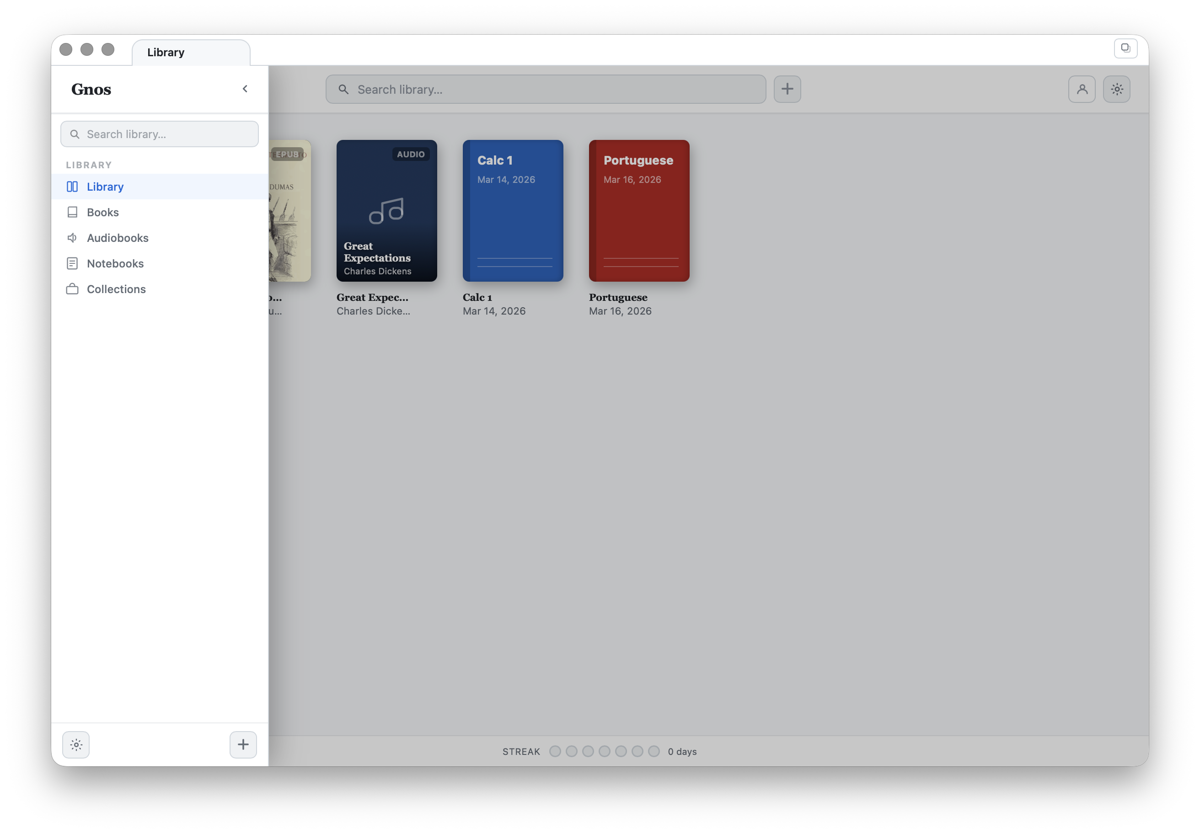1200x834 pixels.
Task: Open the Portuguese notebook cover
Action: (639, 211)
